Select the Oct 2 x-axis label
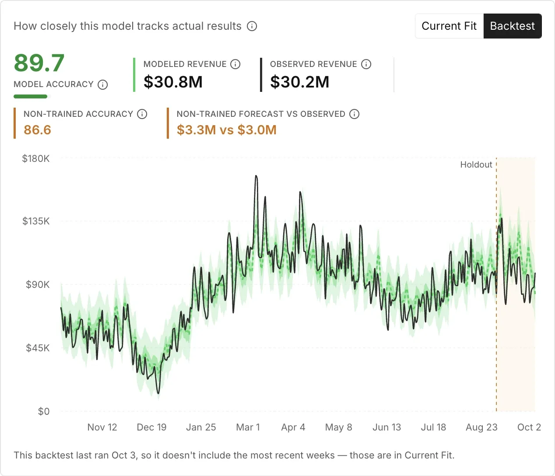The width and height of the screenshot is (555, 476). [529, 427]
